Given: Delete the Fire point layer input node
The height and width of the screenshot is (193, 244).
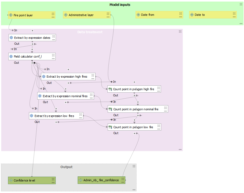Looking at the screenshot, I should point(53,14).
